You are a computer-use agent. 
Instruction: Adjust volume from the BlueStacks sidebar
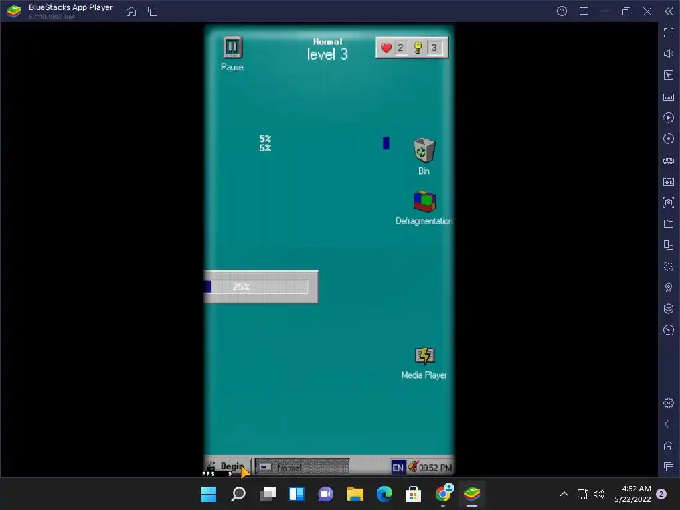click(669, 54)
